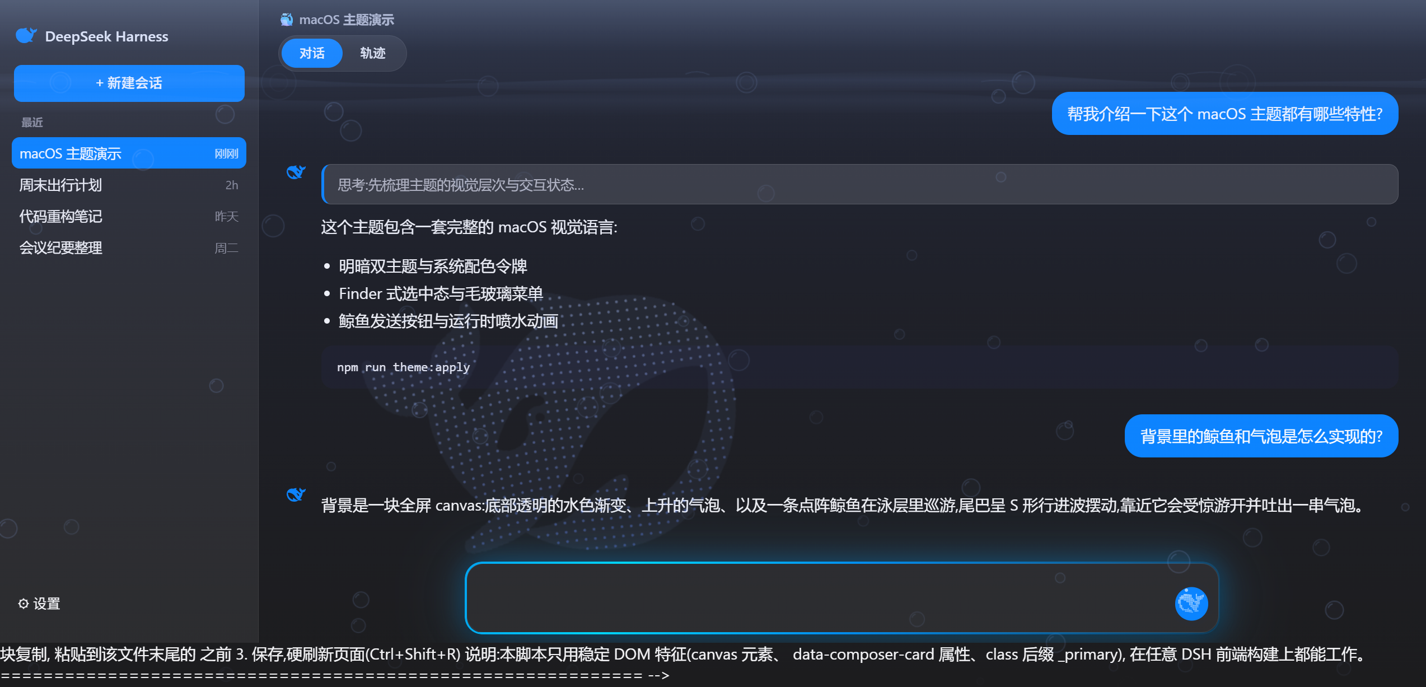Screen dimensions: 1426x687
Task: Click the bullet 明暗双主题与系统配色令牌
Action: click(433, 266)
